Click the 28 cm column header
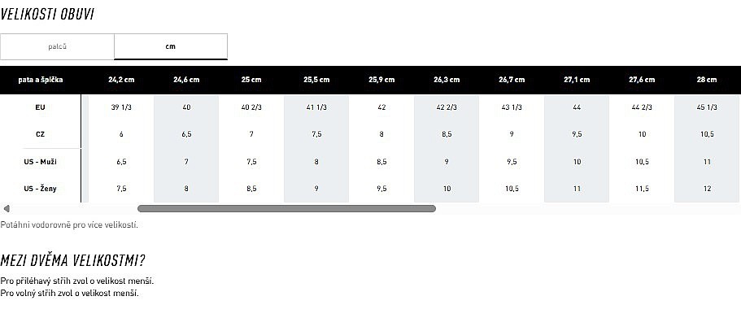The image size is (741, 318). tap(707, 80)
